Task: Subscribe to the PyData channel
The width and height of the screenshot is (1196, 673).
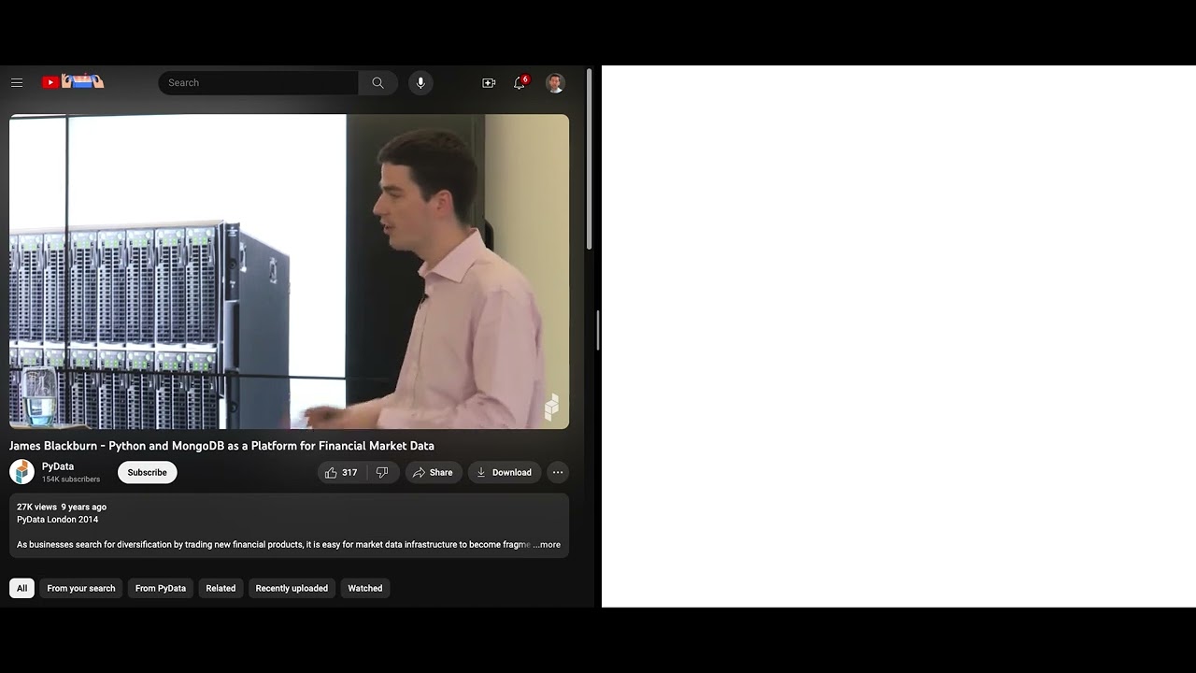Action: pyautogui.click(x=147, y=472)
